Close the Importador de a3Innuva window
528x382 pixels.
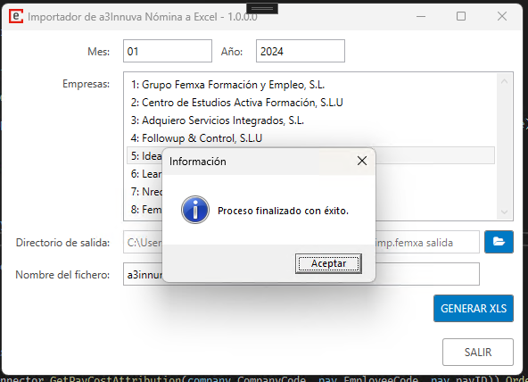(502, 16)
